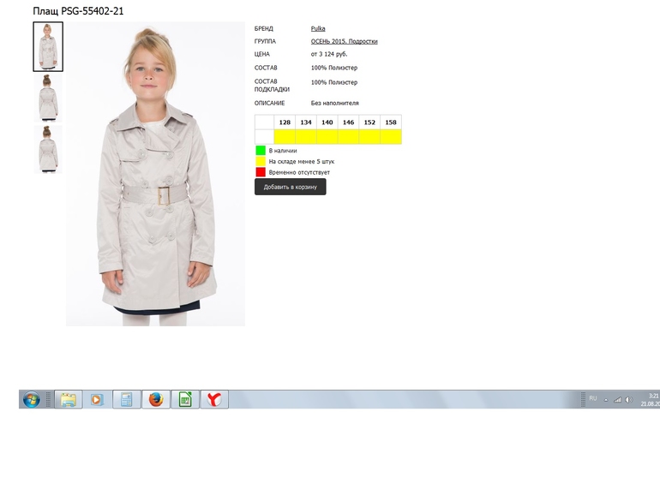The height and width of the screenshot is (495, 660).
Task: Open Windows Explorer from the taskbar
Action: click(x=69, y=400)
